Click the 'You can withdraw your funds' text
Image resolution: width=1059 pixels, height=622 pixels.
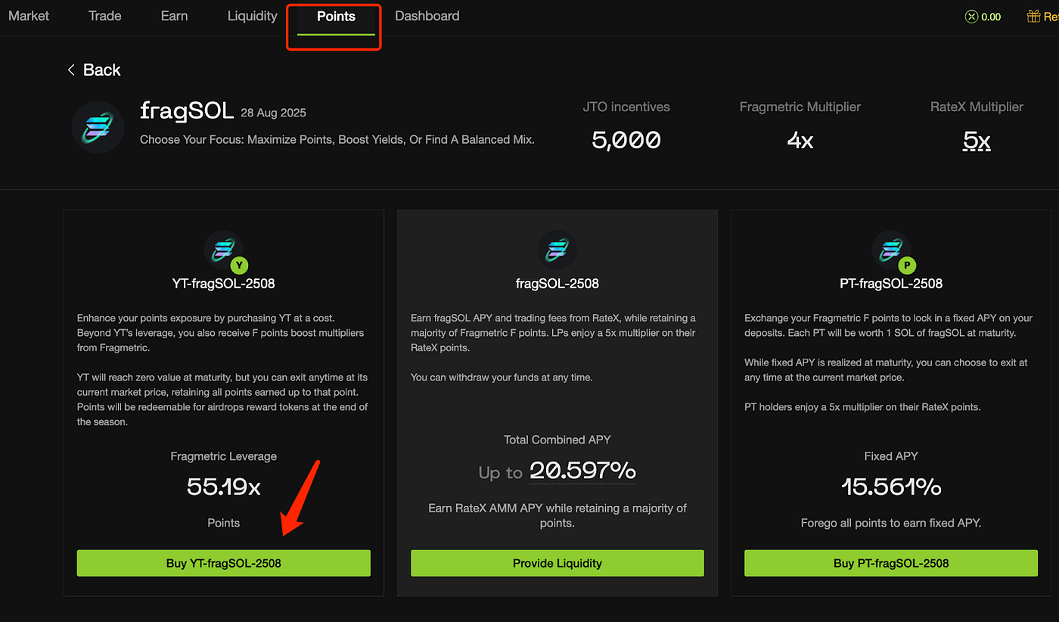502,377
